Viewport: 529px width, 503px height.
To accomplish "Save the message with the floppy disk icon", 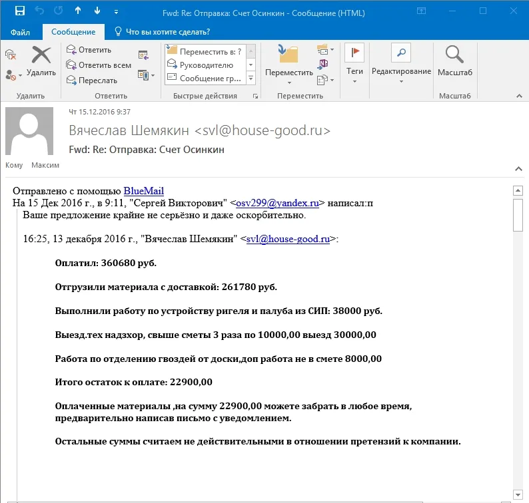I will [x=20, y=11].
